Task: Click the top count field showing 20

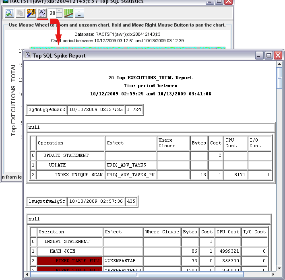Action: (52, 13)
